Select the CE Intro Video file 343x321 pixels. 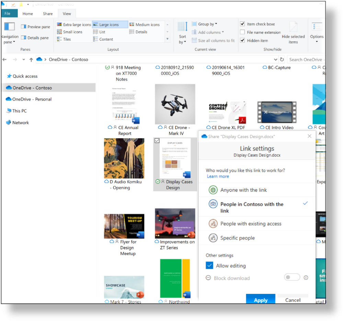277,115
